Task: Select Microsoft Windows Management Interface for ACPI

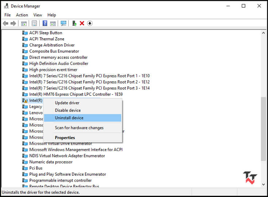Action: click(x=76, y=150)
